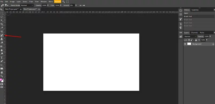Toggle lock all padlock next to Fill
The height and width of the screenshot is (104, 215).
[x=196, y=40]
